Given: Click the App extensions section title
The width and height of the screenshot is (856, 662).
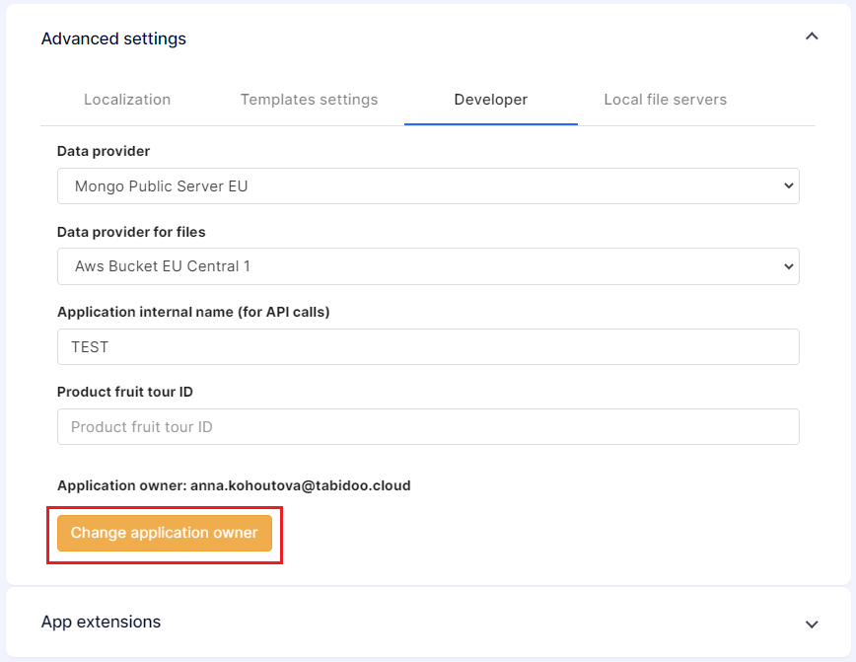Looking at the screenshot, I should 101,622.
